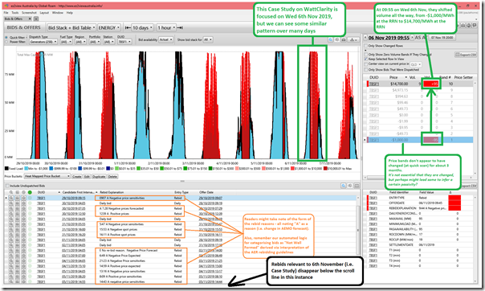
Task: Expand the Dispatch Type Generators dropdown
Action: pos(43,42)
